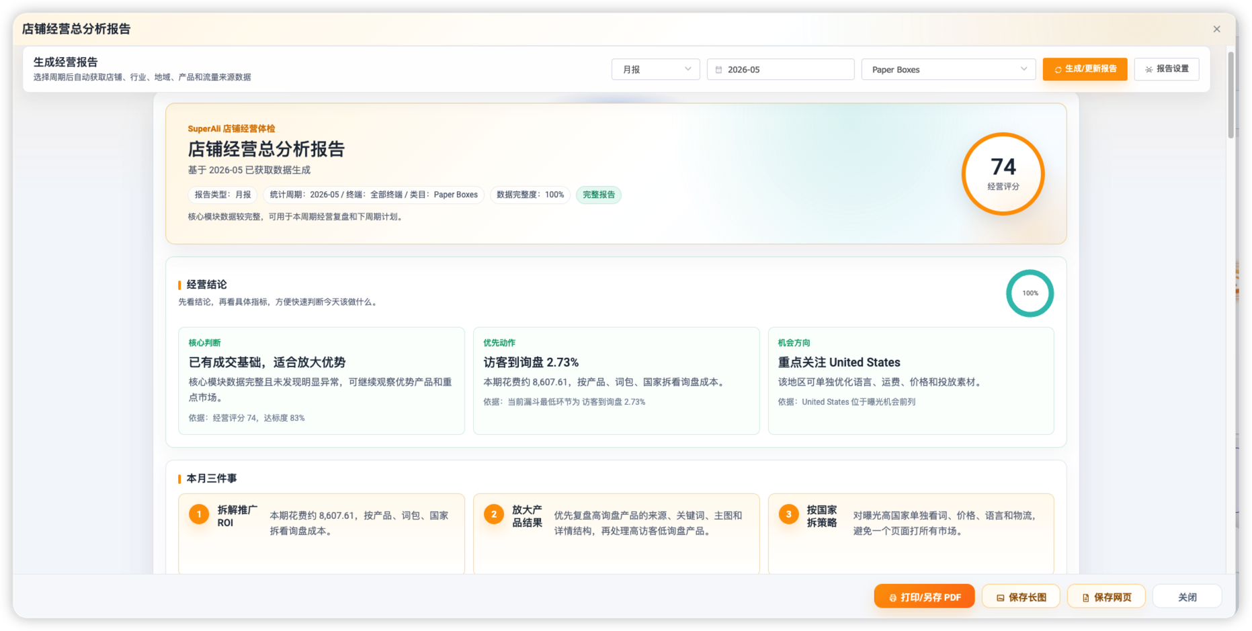The width and height of the screenshot is (1252, 631).
Task: Click the image icon on 保存长图
Action: point(1001,597)
